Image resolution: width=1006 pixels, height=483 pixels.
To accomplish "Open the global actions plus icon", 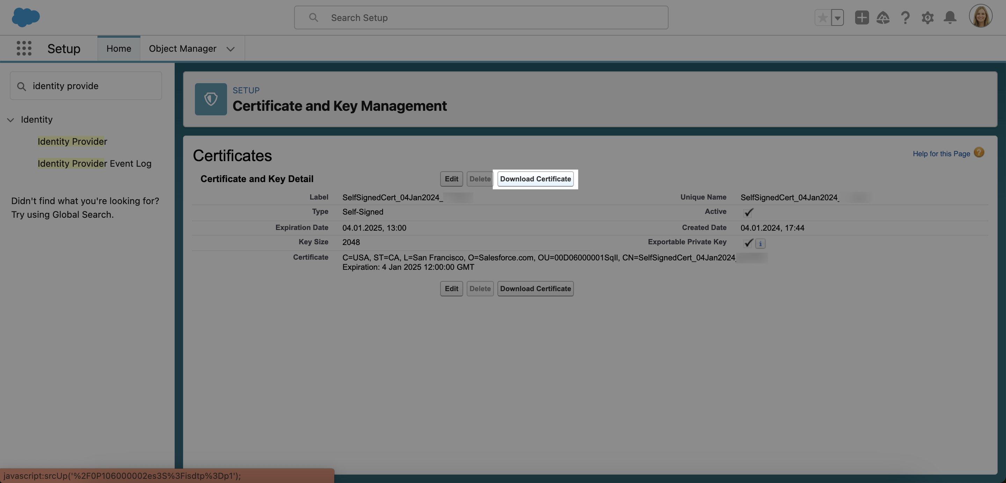I will pyautogui.click(x=861, y=17).
